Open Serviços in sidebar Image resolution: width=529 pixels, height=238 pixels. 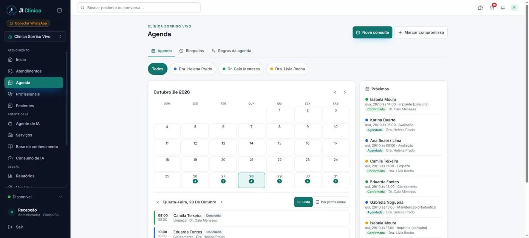point(34,135)
